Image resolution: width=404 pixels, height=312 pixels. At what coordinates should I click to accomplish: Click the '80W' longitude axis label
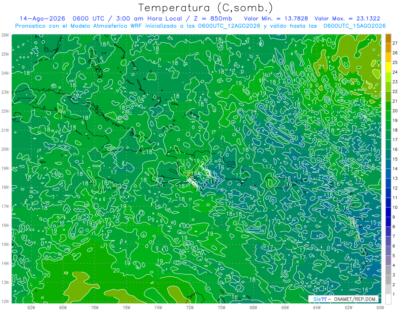point(63,307)
